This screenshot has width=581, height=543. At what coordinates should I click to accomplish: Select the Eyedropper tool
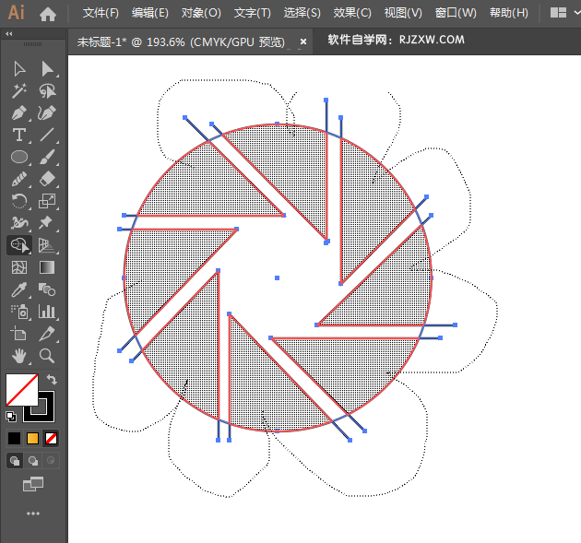pyautogui.click(x=19, y=289)
